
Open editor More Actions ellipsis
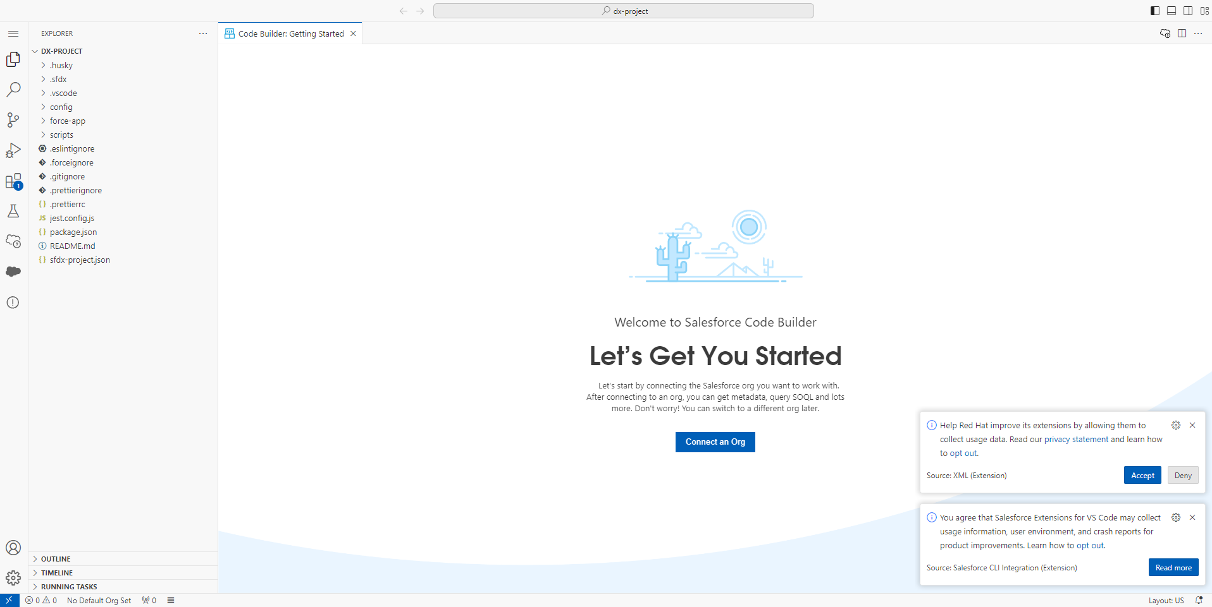click(x=1198, y=33)
